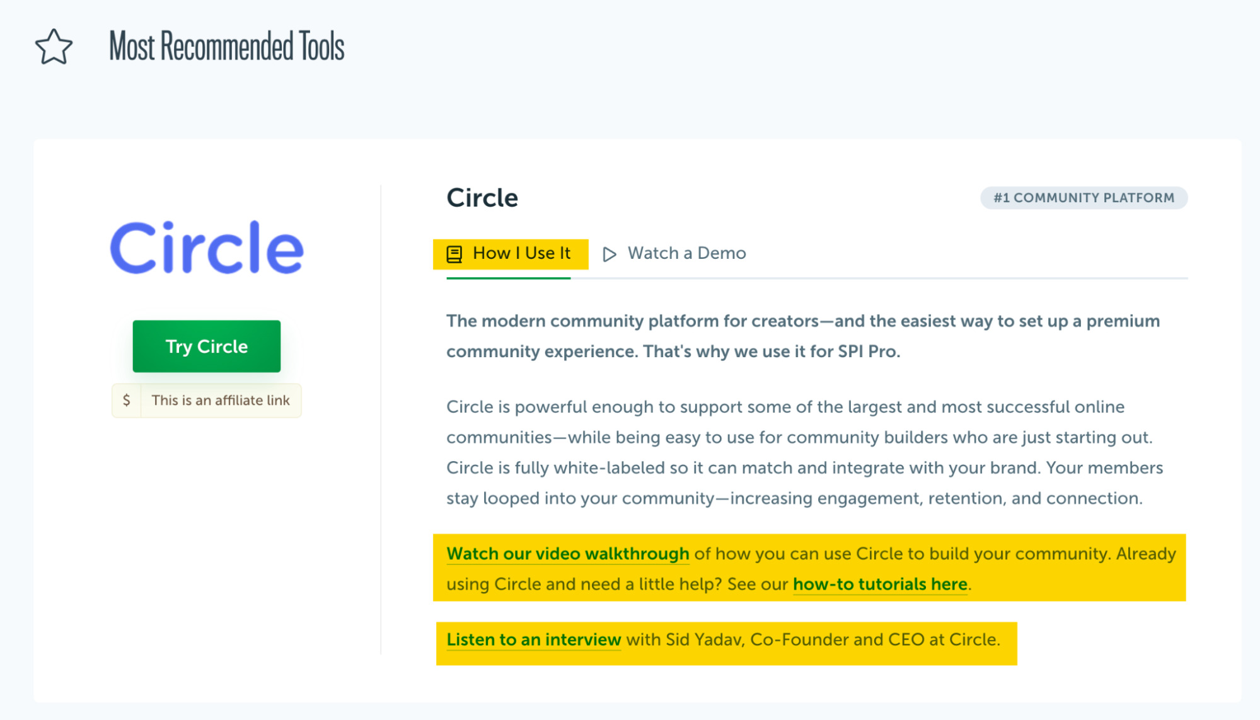This screenshot has height=720, width=1260.
Task: Open the Watch our video walkthrough link
Action: (567, 554)
